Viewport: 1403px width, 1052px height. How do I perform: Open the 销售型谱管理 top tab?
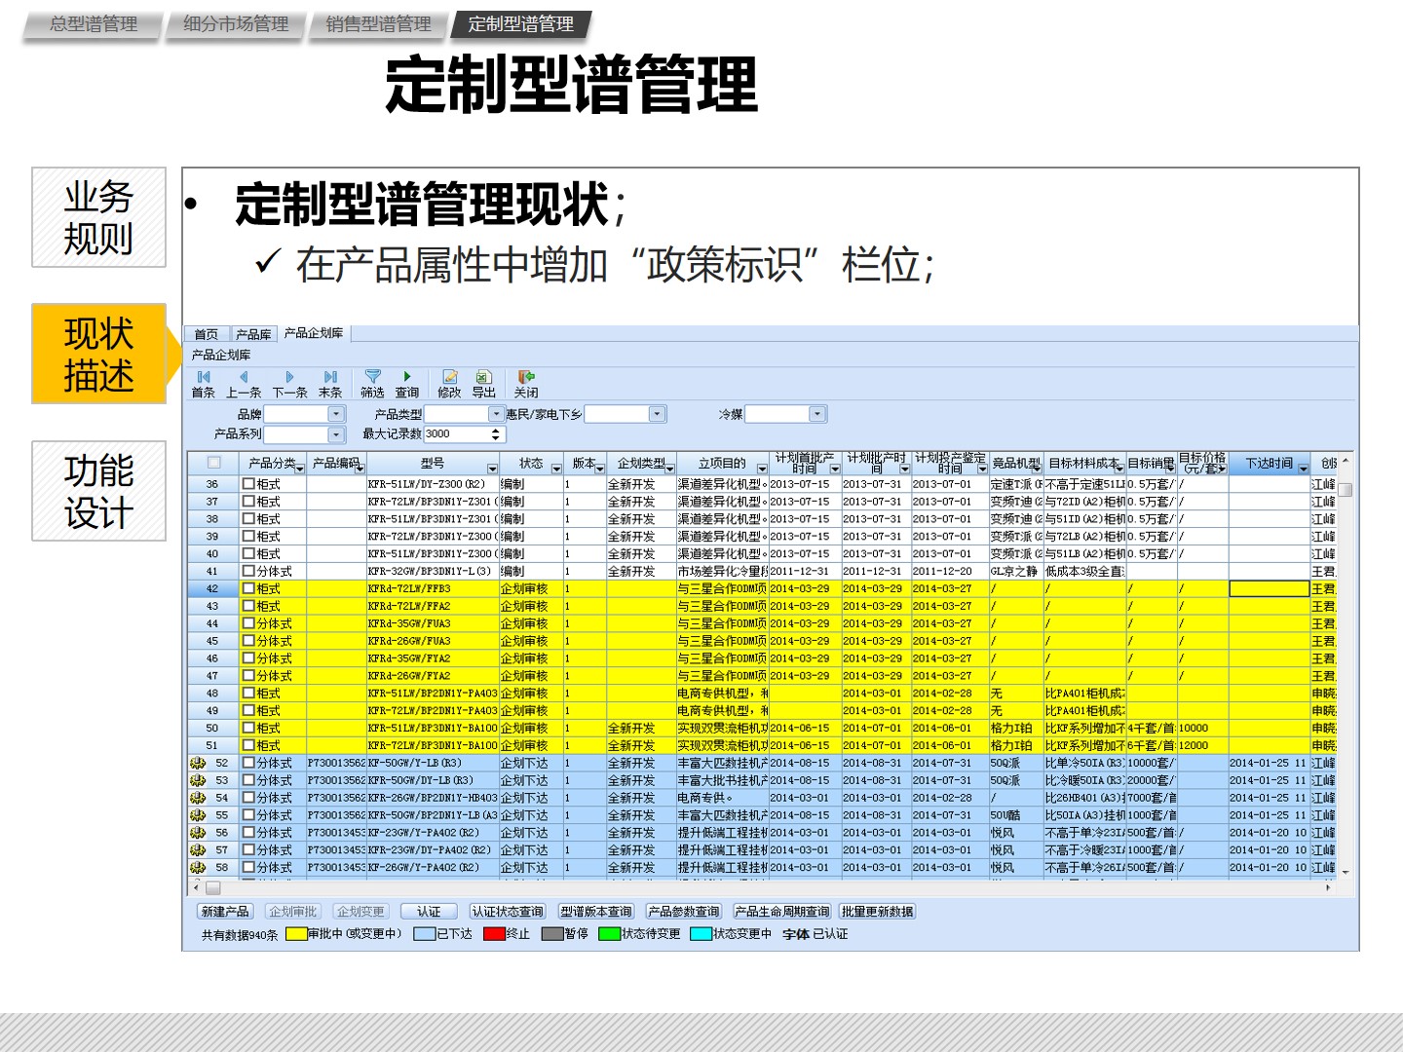pos(378,24)
